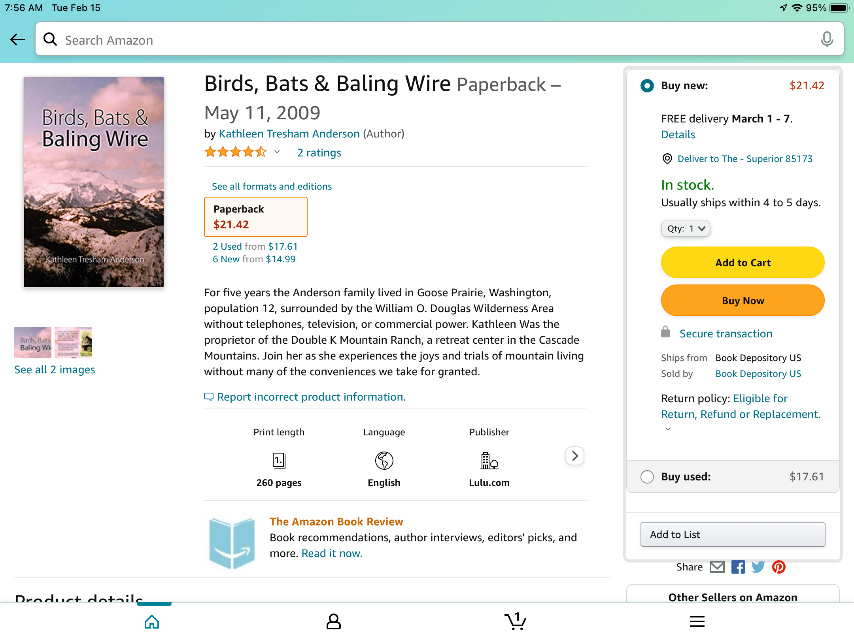The image size is (854, 640).
Task: Expand the star ratings breakdown chevron
Action: 277,152
